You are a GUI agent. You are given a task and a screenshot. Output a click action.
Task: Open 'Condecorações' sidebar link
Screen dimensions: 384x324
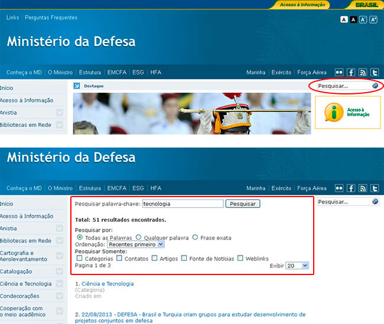click(x=19, y=296)
